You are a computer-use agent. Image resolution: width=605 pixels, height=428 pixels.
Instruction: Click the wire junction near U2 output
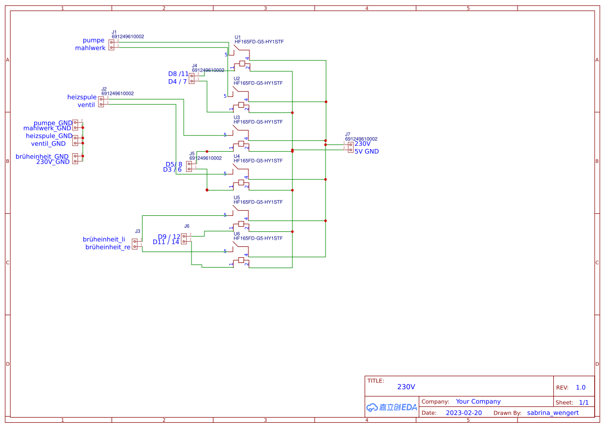tap(292, 112)
